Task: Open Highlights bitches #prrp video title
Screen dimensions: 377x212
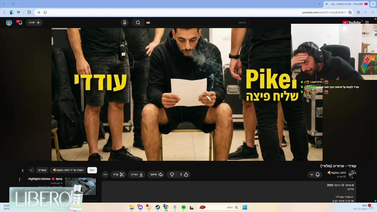Action: point(45,179)
